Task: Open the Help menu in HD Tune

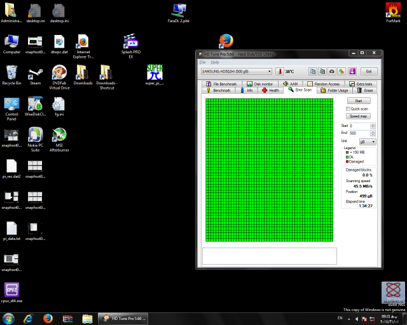Action: coord(215,62)
